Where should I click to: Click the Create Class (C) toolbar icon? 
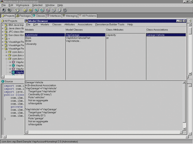click(36, 10)
